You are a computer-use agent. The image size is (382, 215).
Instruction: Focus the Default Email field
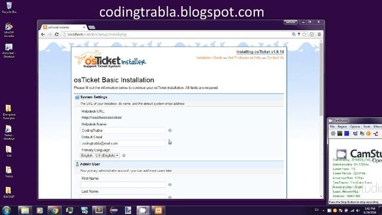pyautogui.click(x=123, y=143)
